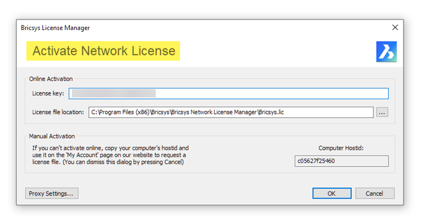Screen dimensions: 422x223
Task: Click the Online Activation group label
Action: pyautogui.click(x=51, y=79)
